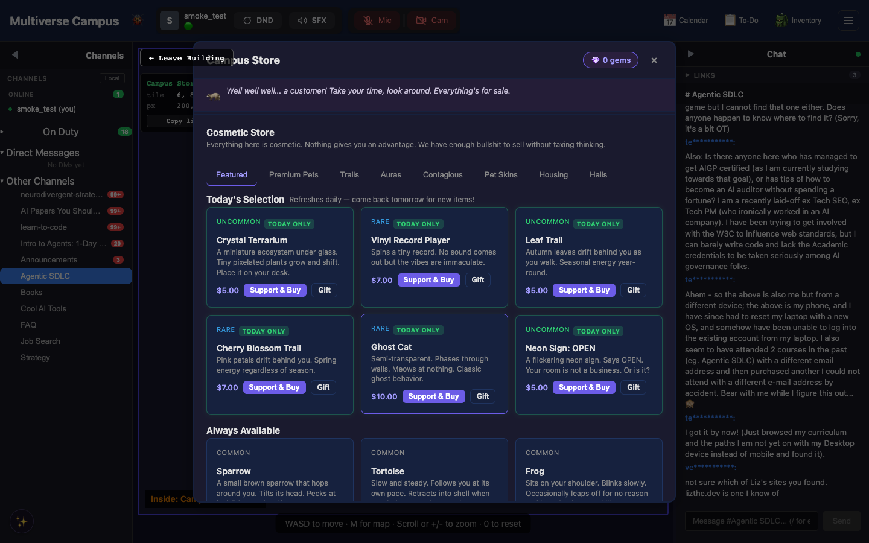Gift the Vinyl Record Player
Viewport: 869px width, 543px height.
click(478, 280)
